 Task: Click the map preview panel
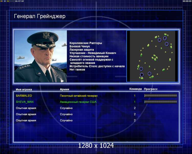tap(153, 56)
